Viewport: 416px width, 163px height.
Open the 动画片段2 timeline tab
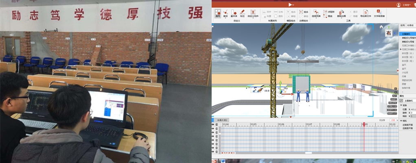(221, 120)
